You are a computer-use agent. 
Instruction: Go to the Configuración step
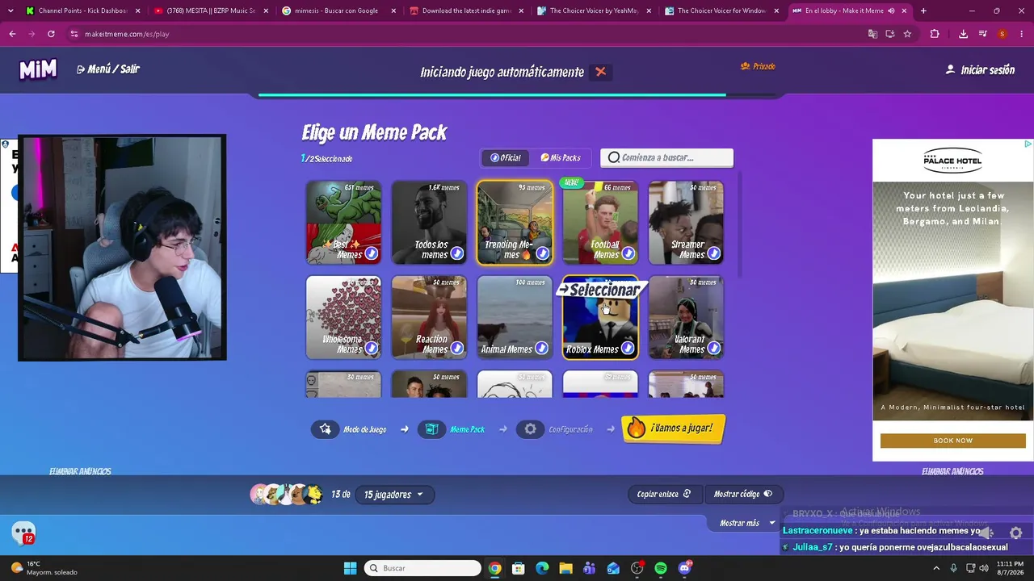pos(557,429)
